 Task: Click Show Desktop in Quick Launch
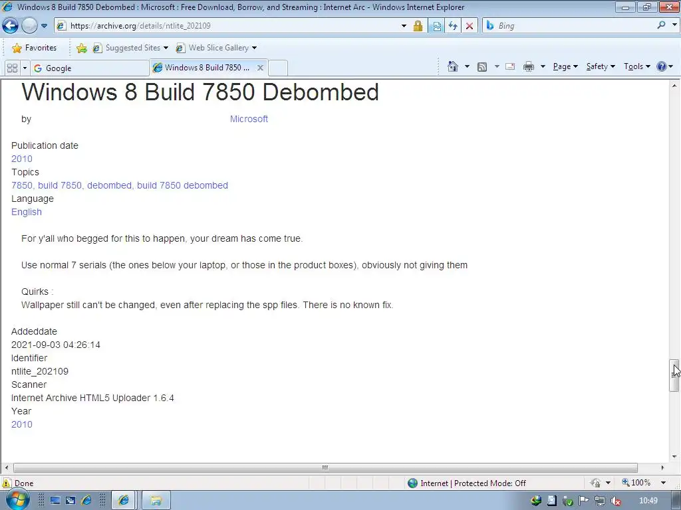[55, 501]
